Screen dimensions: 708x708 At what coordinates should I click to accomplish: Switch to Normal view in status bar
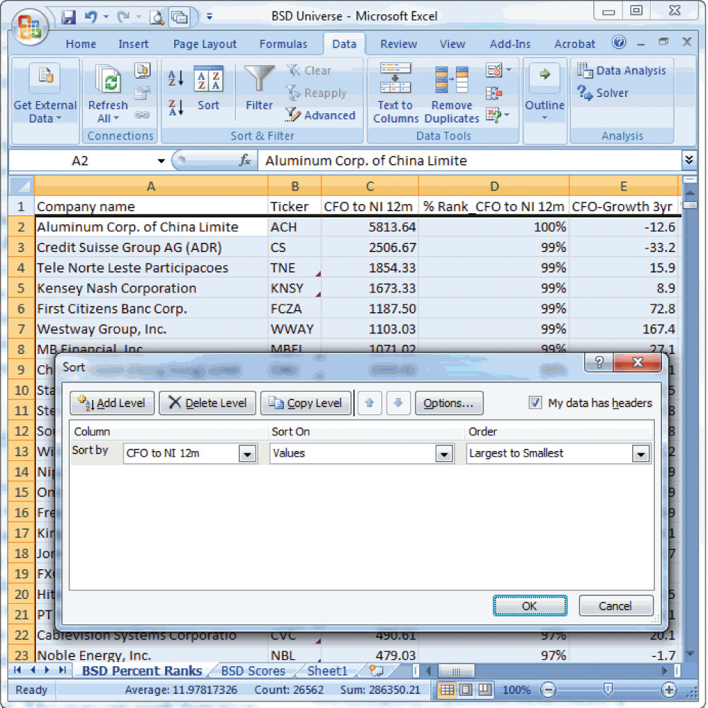[447, 690]
